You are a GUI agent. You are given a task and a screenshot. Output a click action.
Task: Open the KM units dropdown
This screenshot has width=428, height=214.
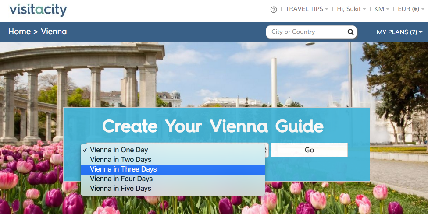(382, 9)
